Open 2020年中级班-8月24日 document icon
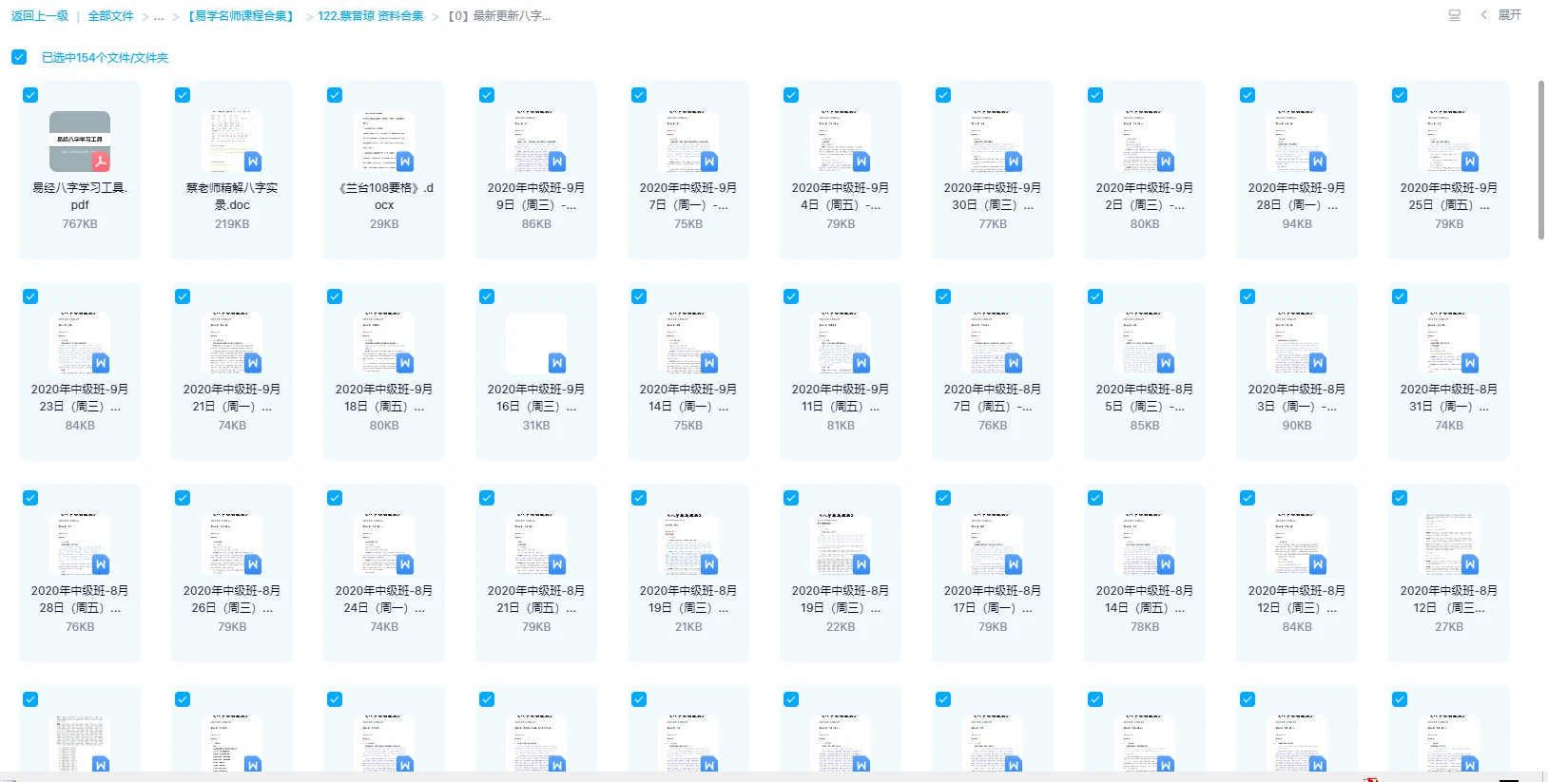Image resolution: width=1548 pixels, height=782 pixels. 384,544
